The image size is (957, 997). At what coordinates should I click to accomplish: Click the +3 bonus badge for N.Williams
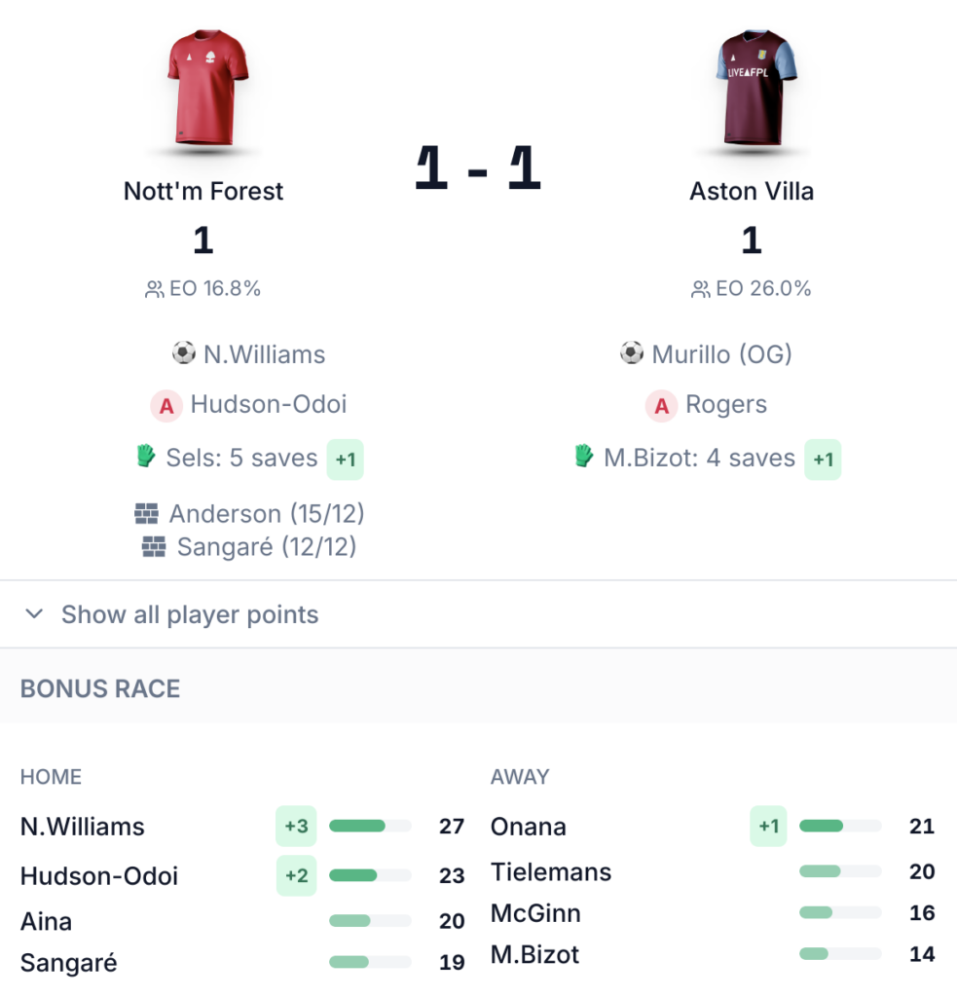[296, 827]
